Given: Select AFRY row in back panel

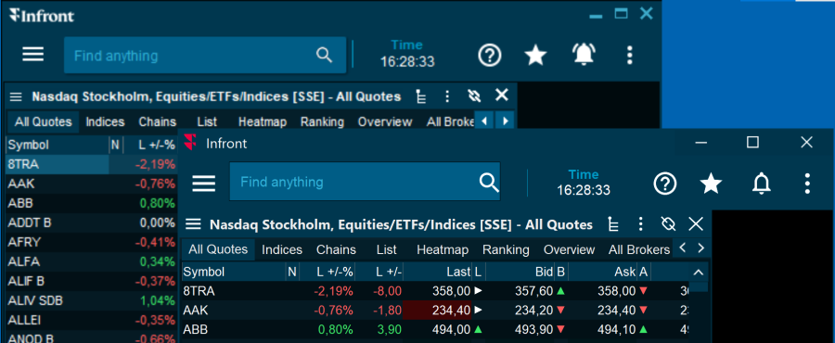Looking at the screenshot, I should click(91, 243).
